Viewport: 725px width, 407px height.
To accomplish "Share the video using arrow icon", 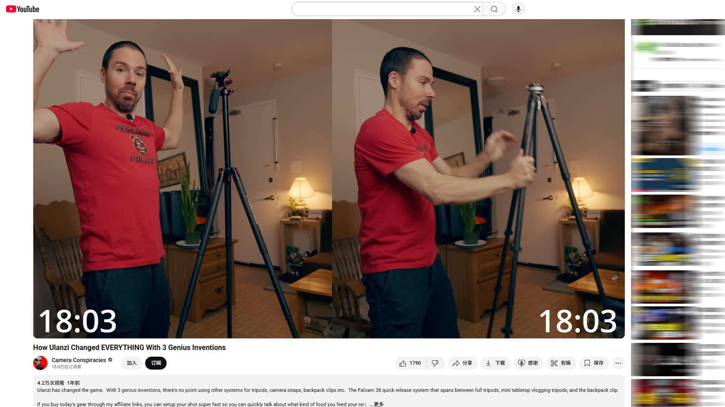I will (463, 363).
